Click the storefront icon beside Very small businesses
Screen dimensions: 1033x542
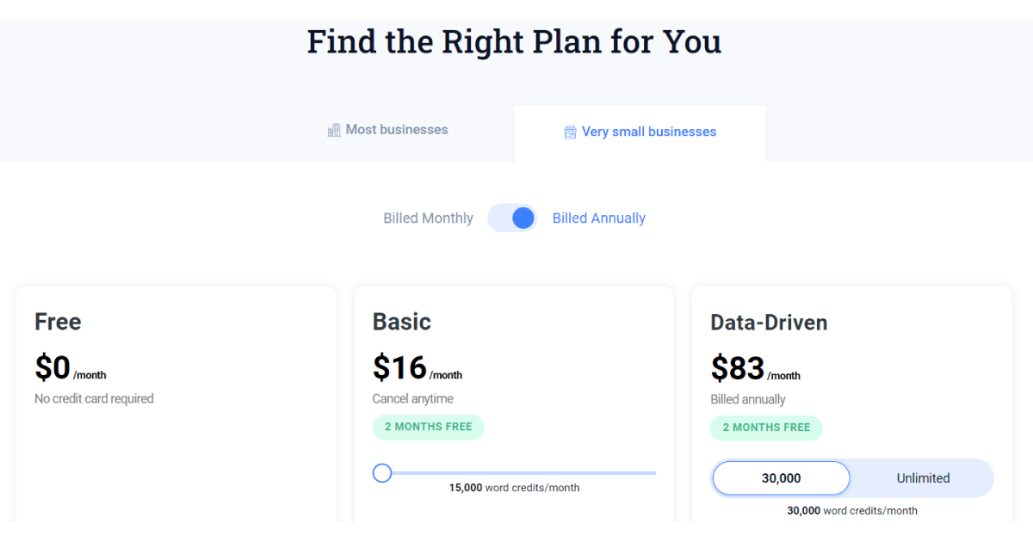pos(569,132)
